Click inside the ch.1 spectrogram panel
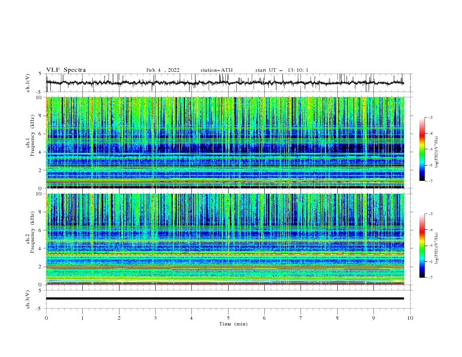Image resolution: width=462 pixels, height=357 pixels. (x=225, y=142)
